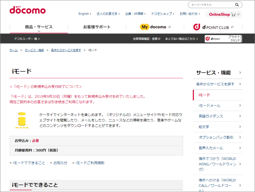This screenshot has width=255, height=192.
Task: Open the OnlineShop cart icon
Action: point(233,14)
